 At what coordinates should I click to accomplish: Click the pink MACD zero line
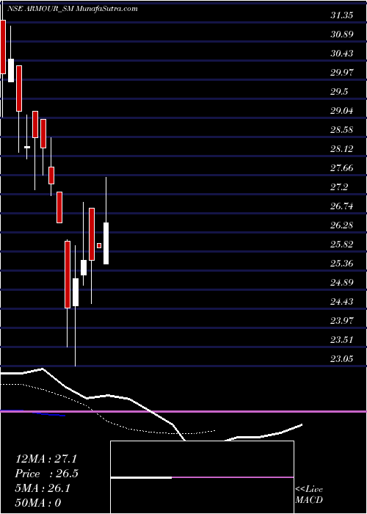tap(183, 411)
